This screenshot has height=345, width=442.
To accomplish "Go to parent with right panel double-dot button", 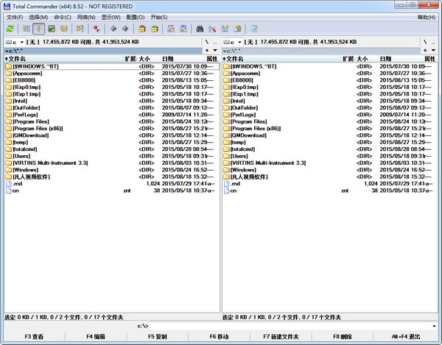I will [433, 42].
